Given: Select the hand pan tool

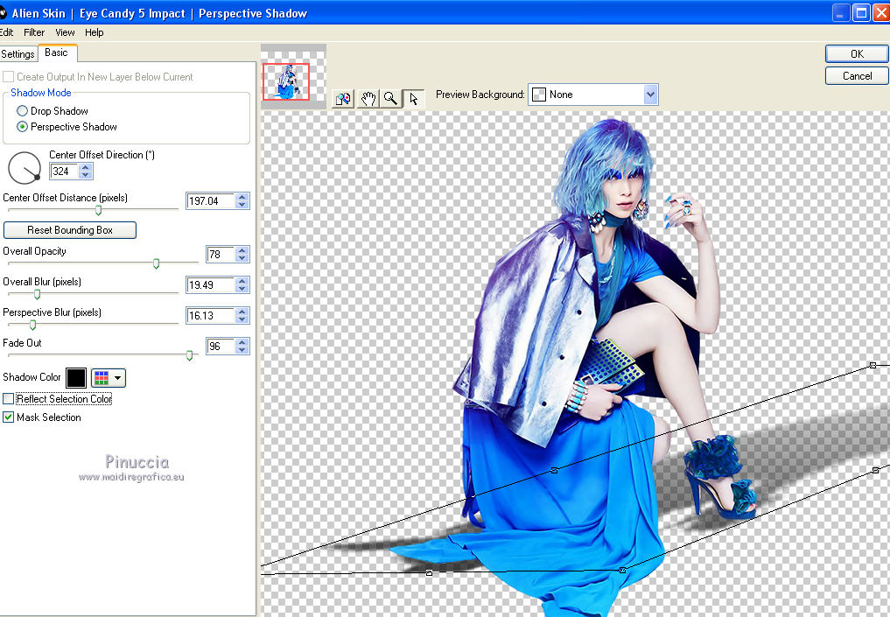Looking at the screenshot, I should pos(368,99).
